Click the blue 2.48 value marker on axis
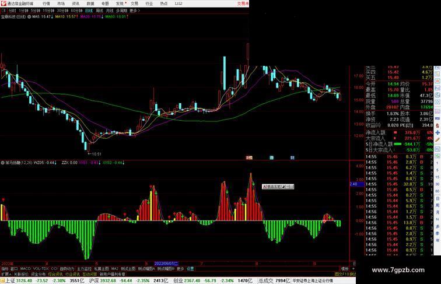 357,184
